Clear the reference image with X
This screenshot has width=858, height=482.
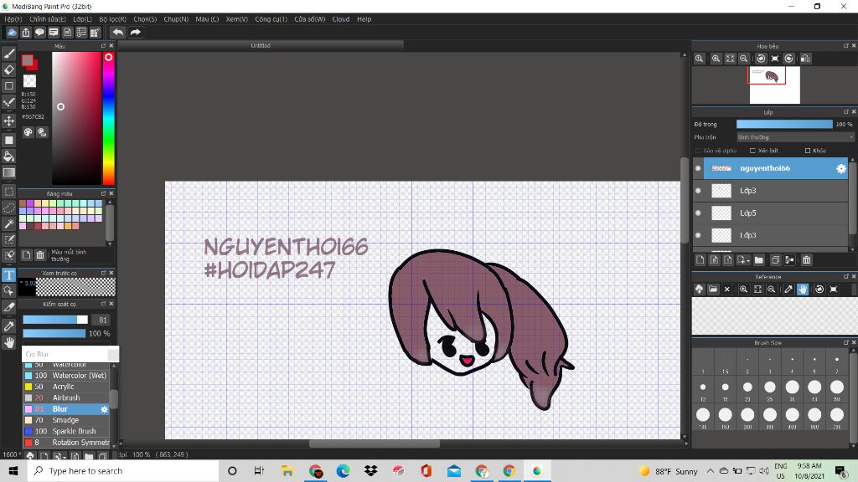pyautogui.click(x=726, y=289)
